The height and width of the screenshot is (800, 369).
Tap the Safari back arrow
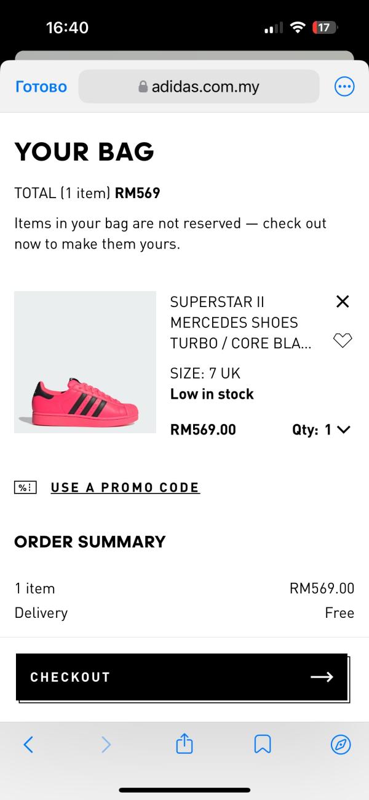28,745
